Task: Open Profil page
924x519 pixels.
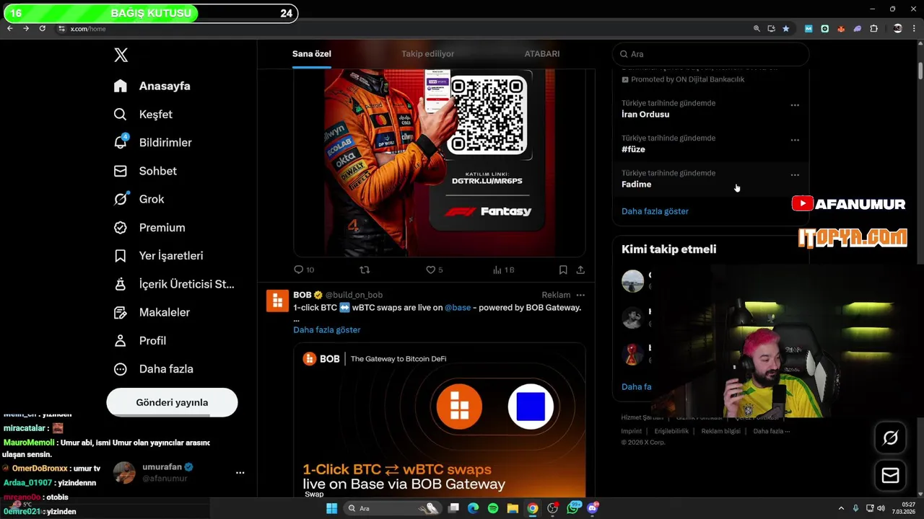Action: [x=140, y=340]
